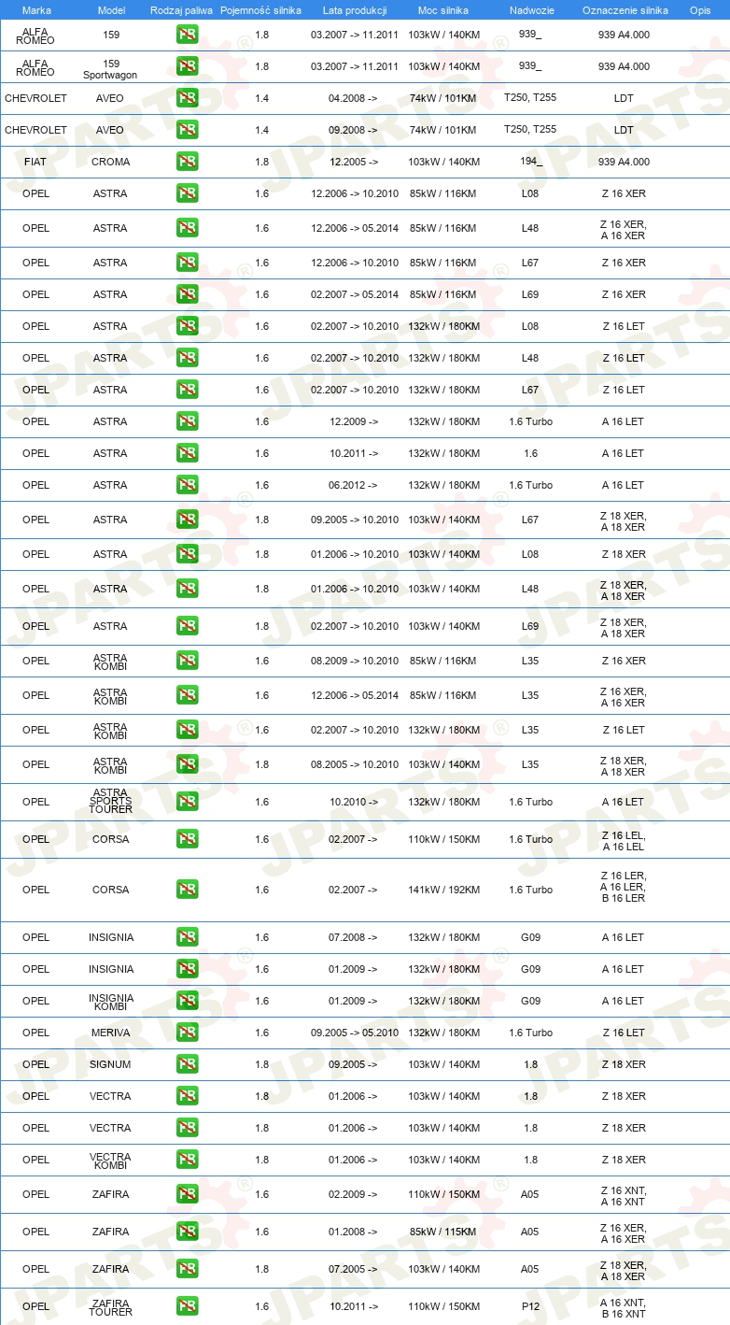Click the 85kW / 115KM power cell

(x=443, y=1232)
